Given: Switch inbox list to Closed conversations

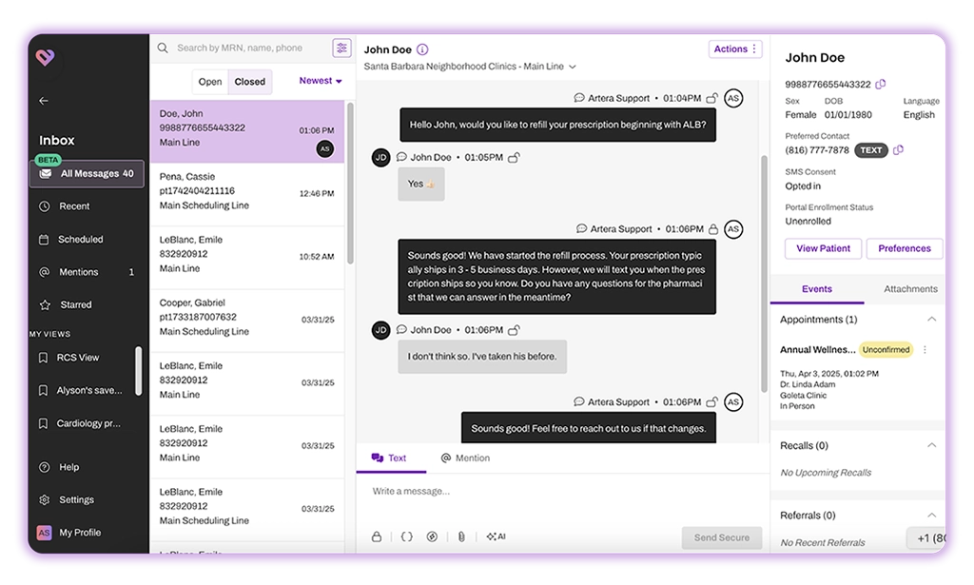Looking at the screenshot, I should point(250,82).
